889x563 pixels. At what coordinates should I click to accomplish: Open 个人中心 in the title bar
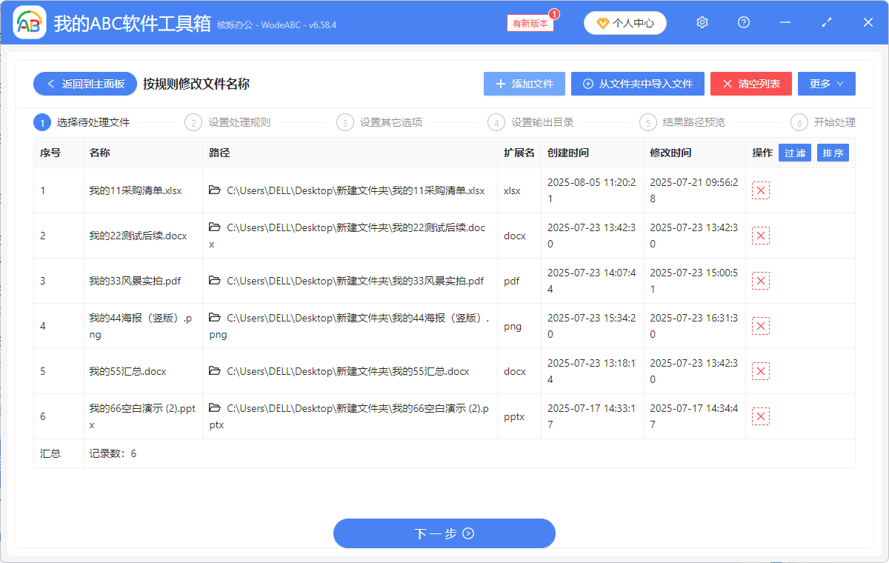(625, 22)
